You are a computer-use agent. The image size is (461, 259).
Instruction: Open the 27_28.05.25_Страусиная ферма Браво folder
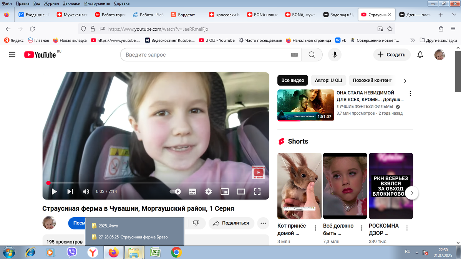point(134,237)
